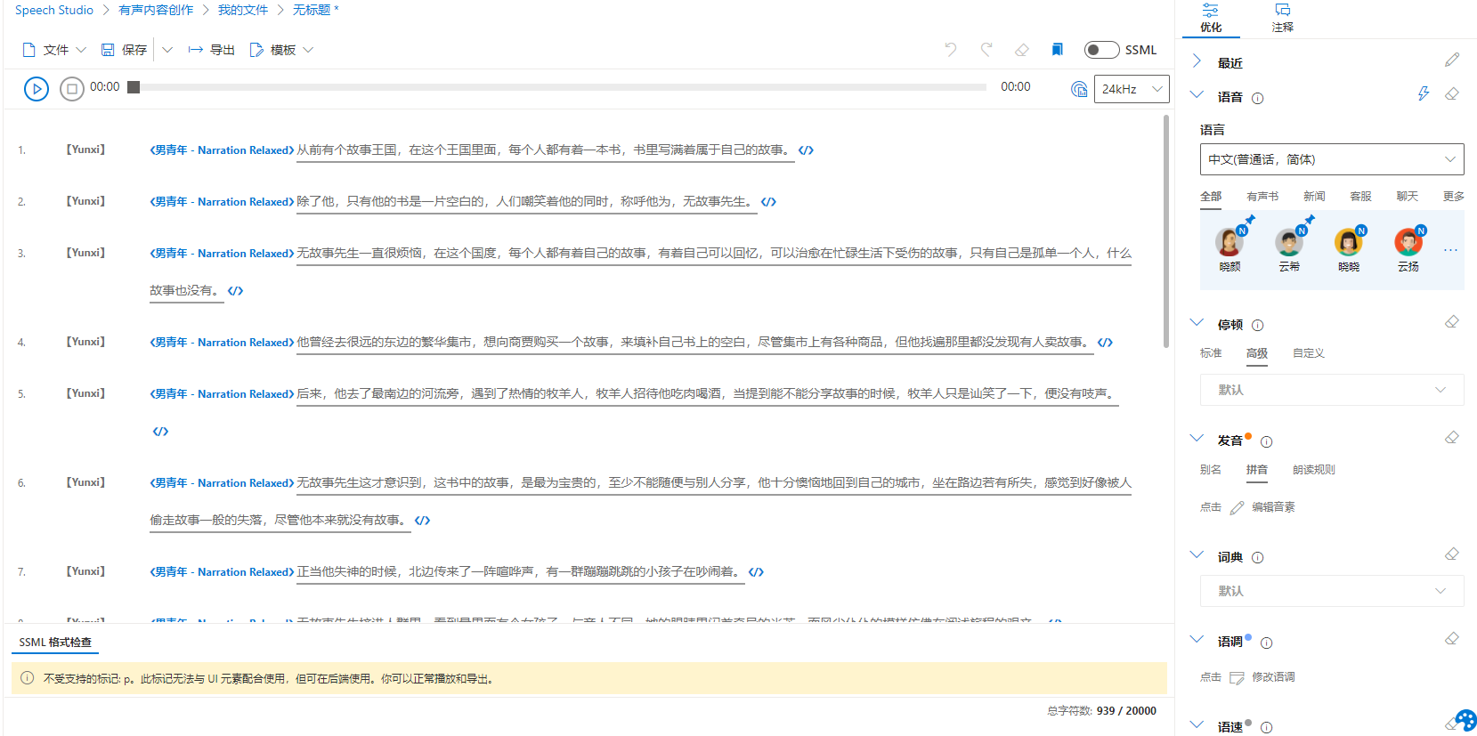Open the SSML 格式检查 tab
Viewport: 1477px width, 736px height.
[x=55, y=643]
